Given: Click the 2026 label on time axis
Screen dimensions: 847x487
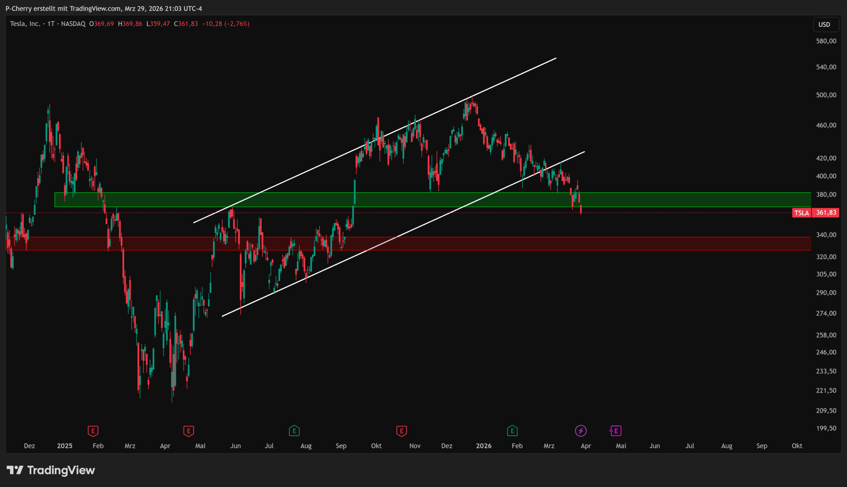Looking at the screenshot, I should coord(483,446).
